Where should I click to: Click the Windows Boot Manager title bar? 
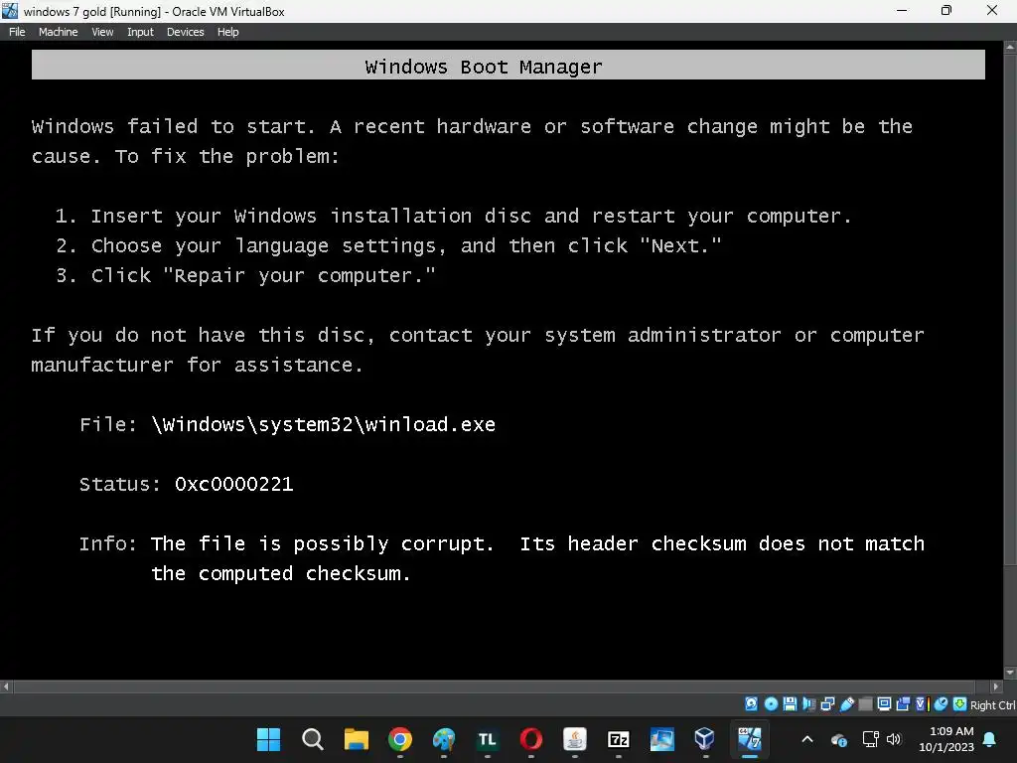point(508,66)
